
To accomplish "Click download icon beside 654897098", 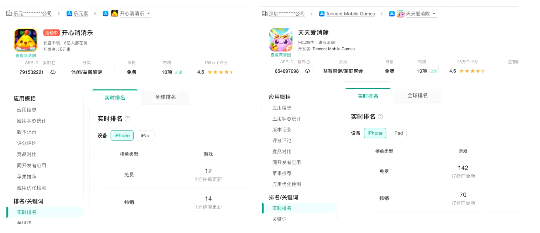I will [x=307, y=71].
